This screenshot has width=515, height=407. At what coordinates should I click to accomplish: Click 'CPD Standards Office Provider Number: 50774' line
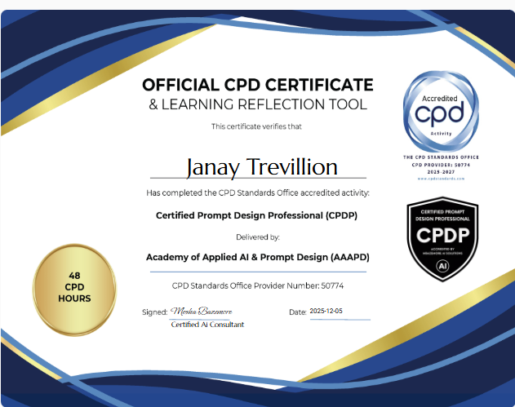click(x=258, y=285)
